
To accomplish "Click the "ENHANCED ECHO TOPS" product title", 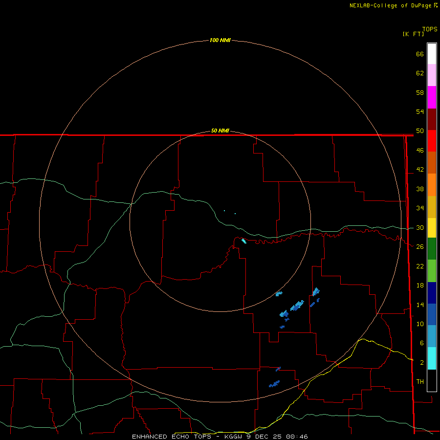I will tap(172, 437).
